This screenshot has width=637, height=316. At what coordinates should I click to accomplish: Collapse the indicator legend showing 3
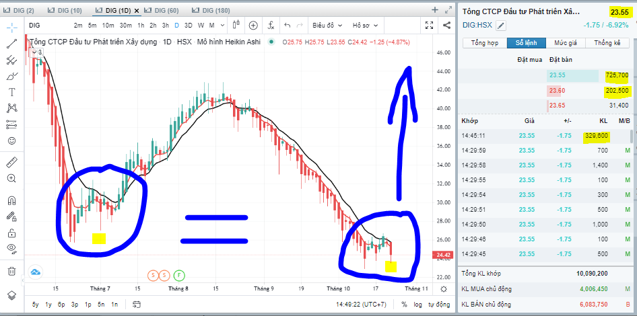38,52
